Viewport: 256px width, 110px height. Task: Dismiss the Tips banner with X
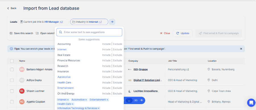[x=241, y=49]
